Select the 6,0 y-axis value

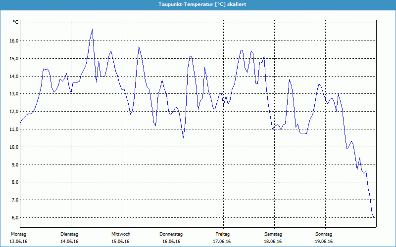point(14,217)
